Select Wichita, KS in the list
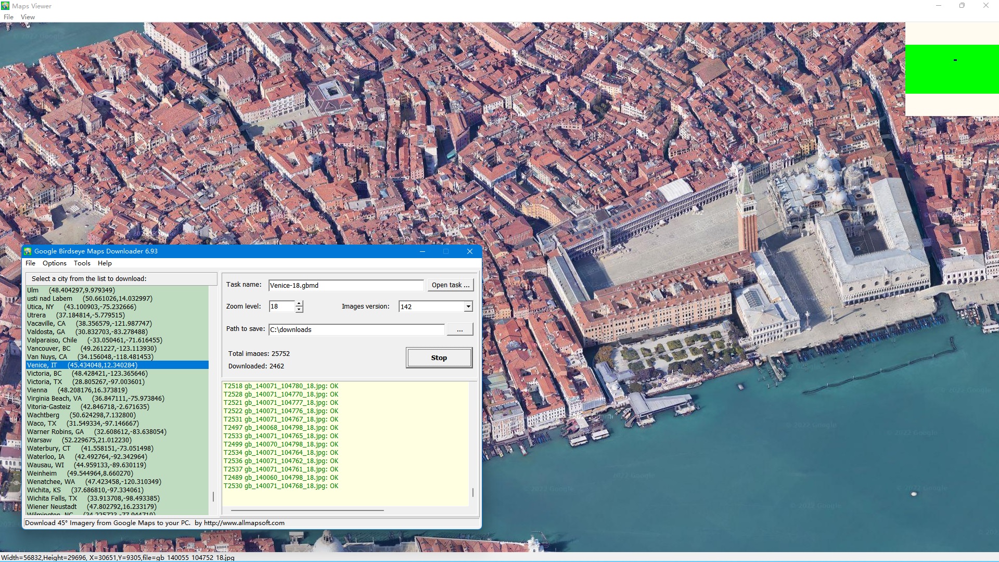 point(117,490)
